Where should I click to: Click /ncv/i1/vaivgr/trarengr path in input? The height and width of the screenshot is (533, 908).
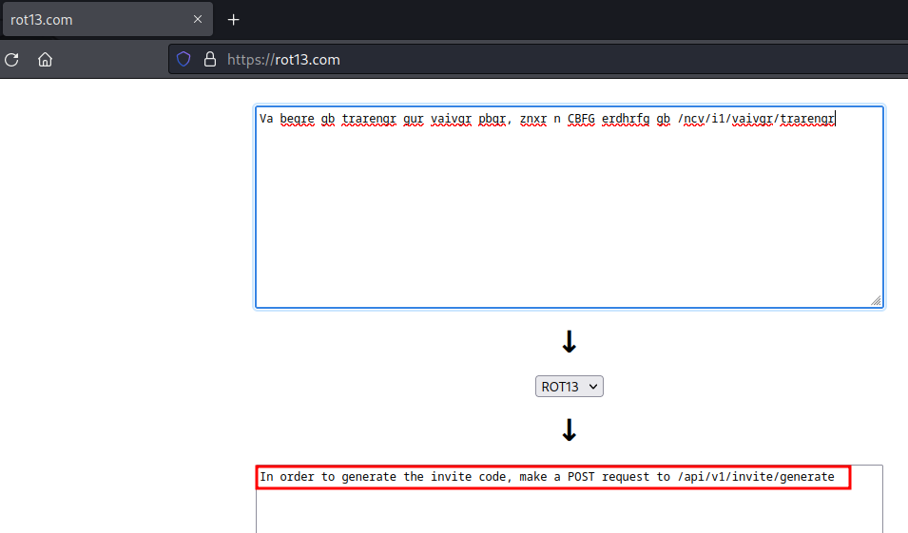click(756, 119)
